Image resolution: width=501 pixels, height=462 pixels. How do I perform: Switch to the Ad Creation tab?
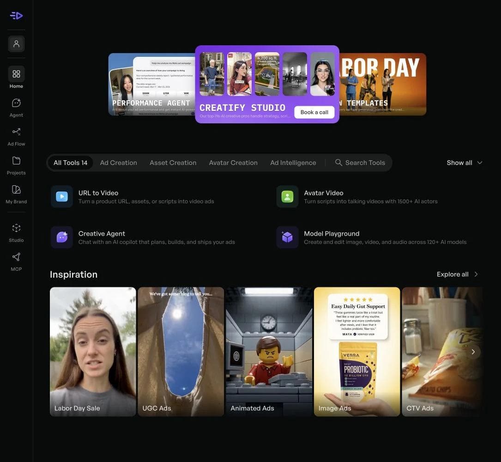click(119, 163)
